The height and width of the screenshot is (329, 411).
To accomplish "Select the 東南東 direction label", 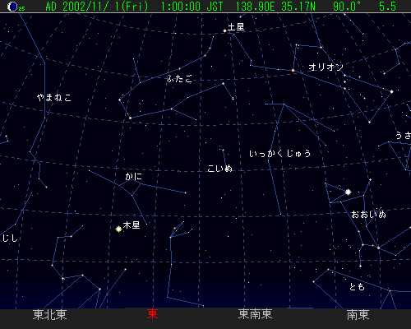I will [x=255, y=314].
